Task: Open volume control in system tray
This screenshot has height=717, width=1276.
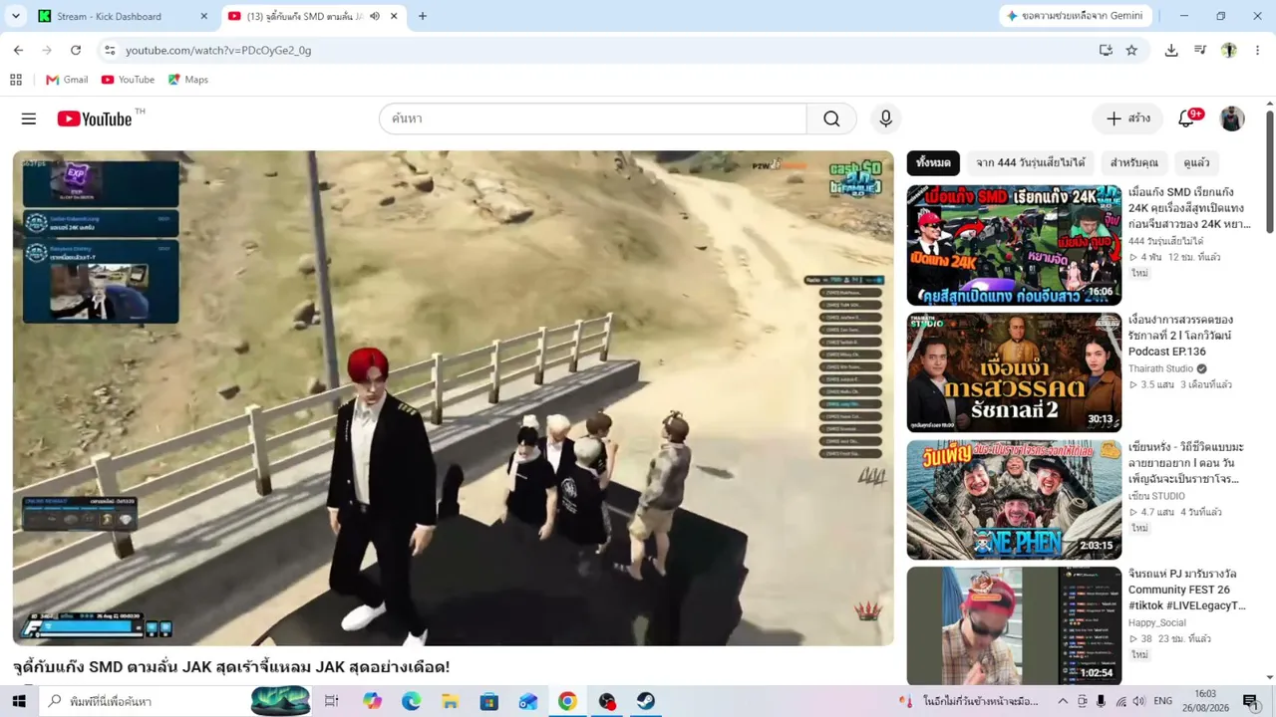Action: coord(1139,701)
